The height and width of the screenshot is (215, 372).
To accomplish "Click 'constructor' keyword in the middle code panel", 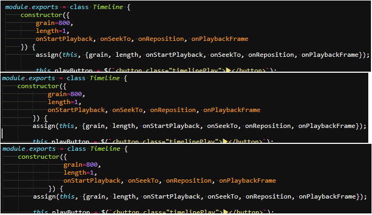I will [39, 86].
